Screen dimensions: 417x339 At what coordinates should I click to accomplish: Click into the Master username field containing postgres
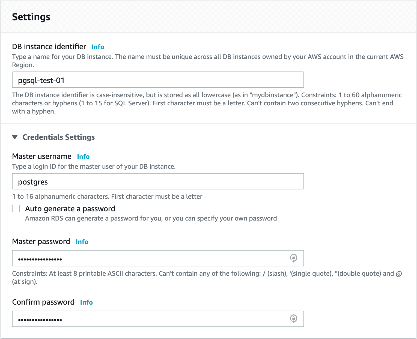click(x=158, y=182)
